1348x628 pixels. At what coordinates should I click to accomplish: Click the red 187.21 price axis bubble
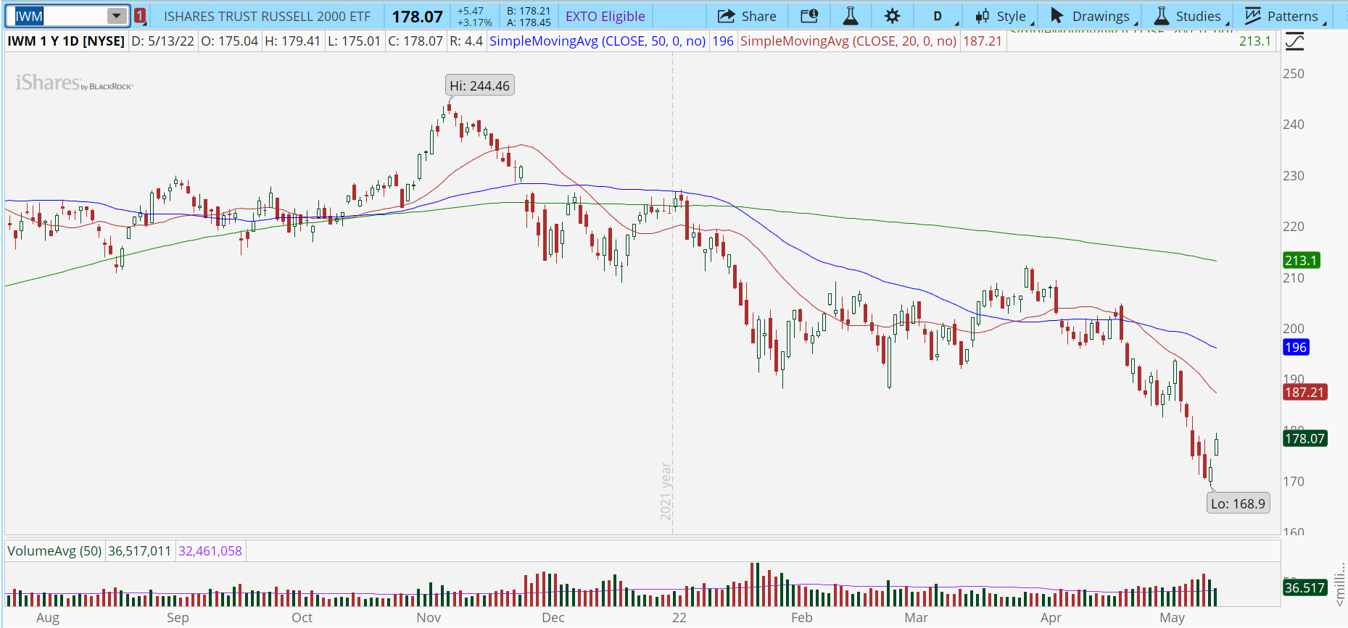pyautogui.click(x=1304, y=392)
